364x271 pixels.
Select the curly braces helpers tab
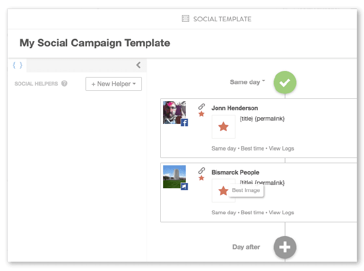click(17, 65)
